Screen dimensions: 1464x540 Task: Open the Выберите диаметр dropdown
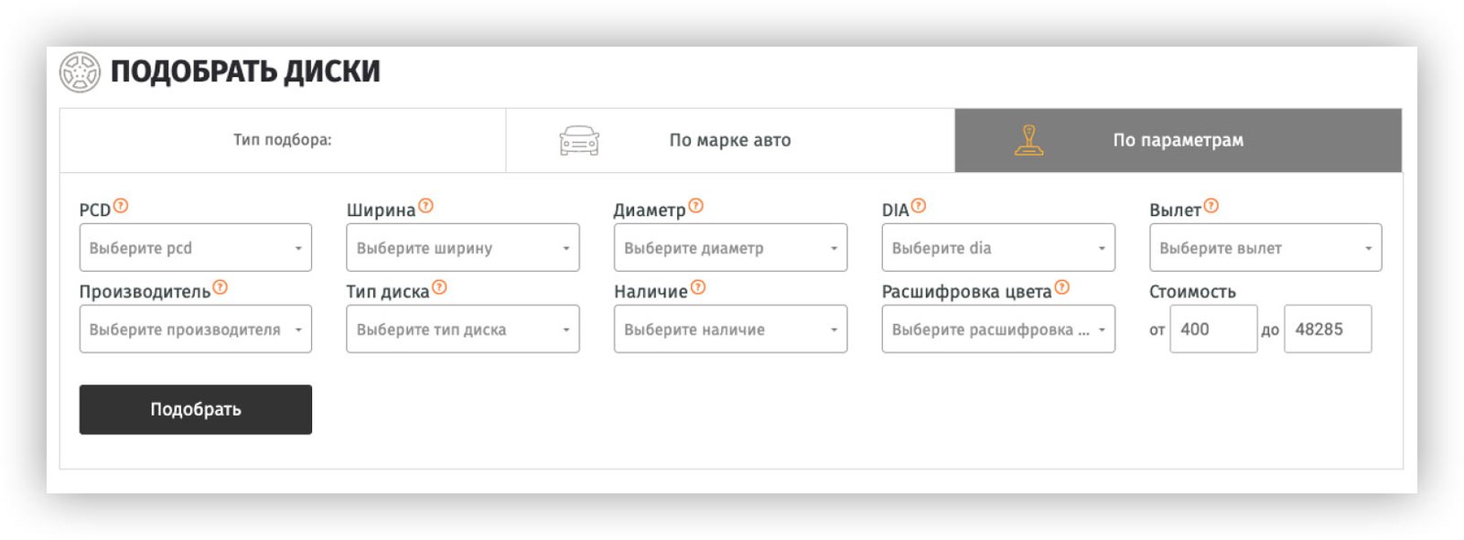tap(730, 248)
